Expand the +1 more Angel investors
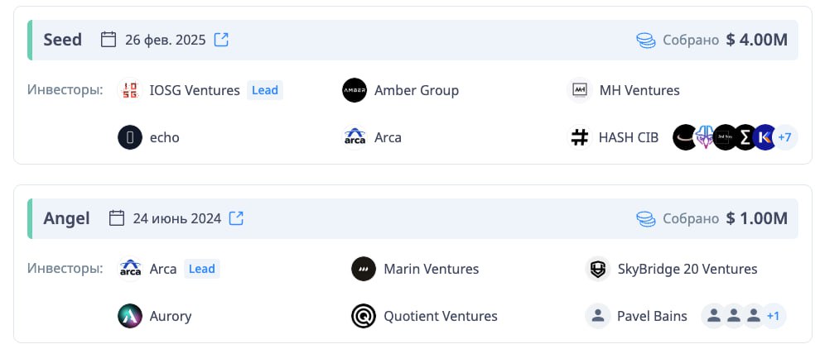The image size is (820, 349). point(774,316)
